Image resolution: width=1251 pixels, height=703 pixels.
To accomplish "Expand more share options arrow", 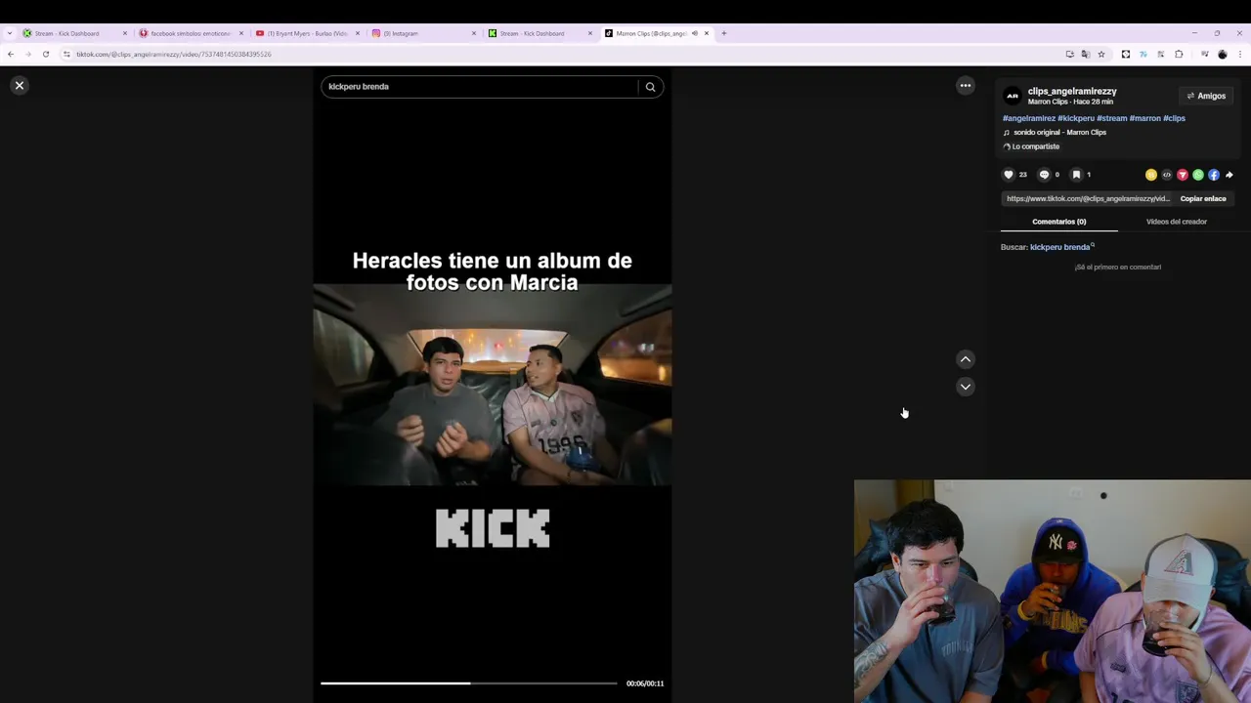I will click(x=1229, y=175).
